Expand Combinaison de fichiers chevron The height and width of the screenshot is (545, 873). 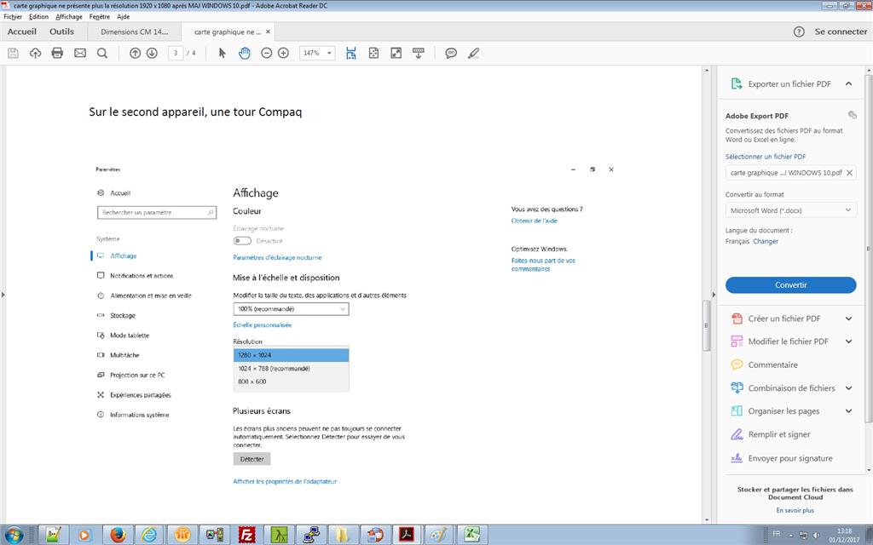[x=848, y=388]
